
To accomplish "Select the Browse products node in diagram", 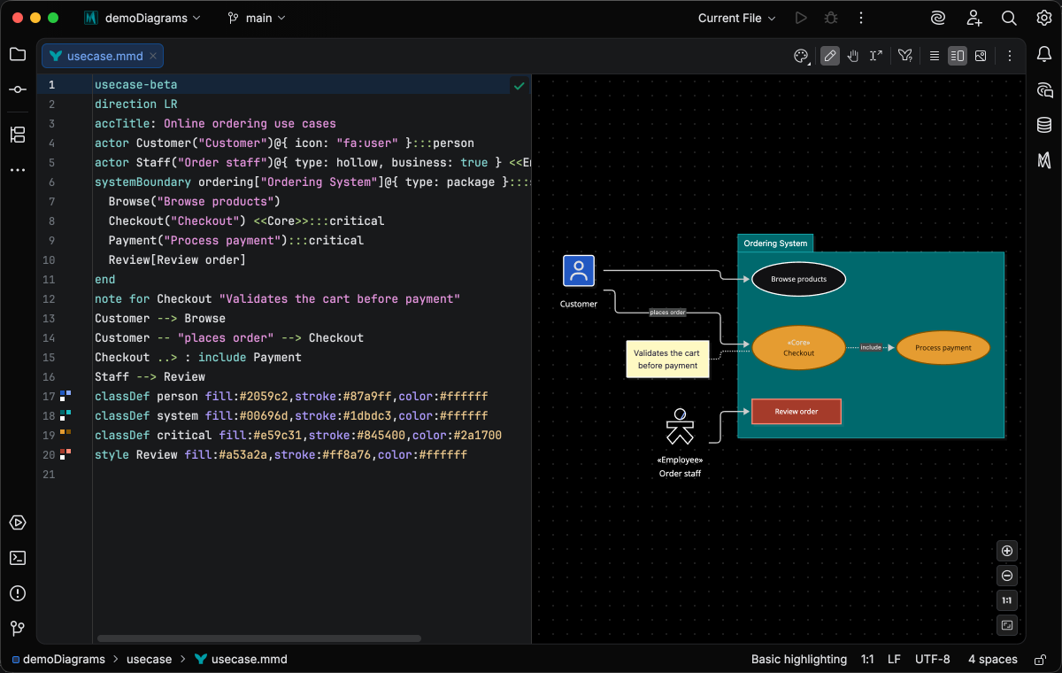I will click(x=798, y=279).
